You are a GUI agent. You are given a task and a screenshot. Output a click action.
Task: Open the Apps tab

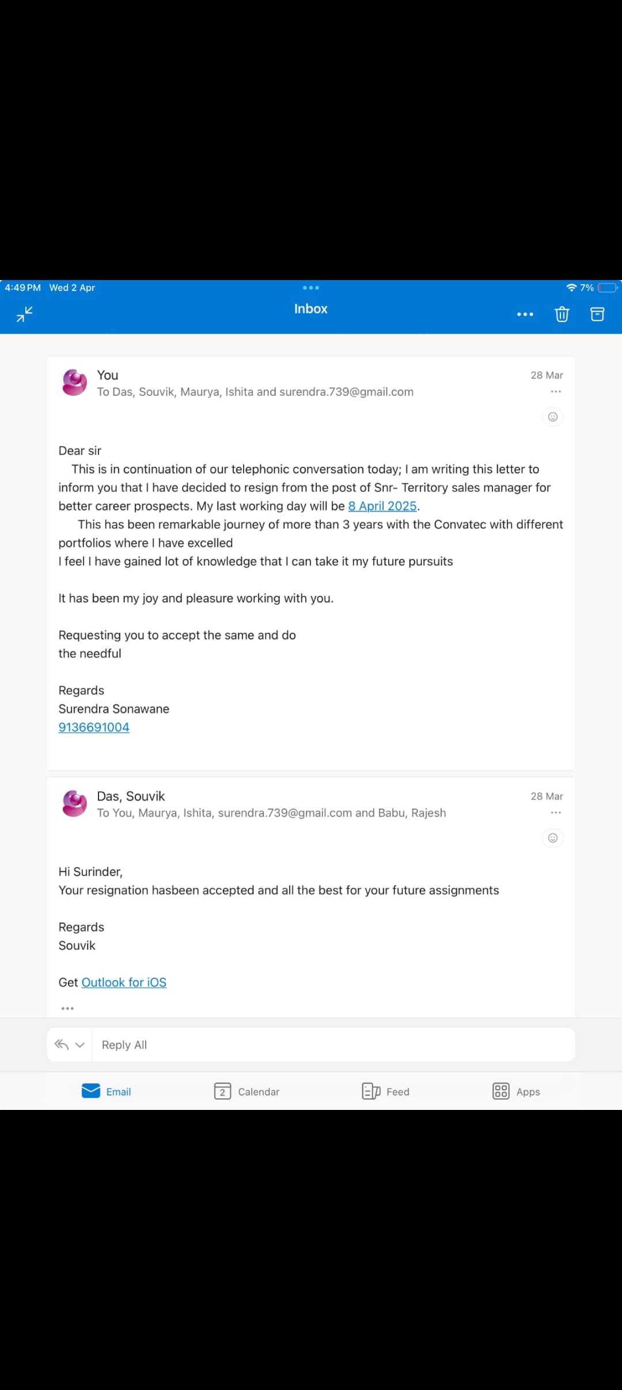pyautogui.click(x=516, y=1091)
